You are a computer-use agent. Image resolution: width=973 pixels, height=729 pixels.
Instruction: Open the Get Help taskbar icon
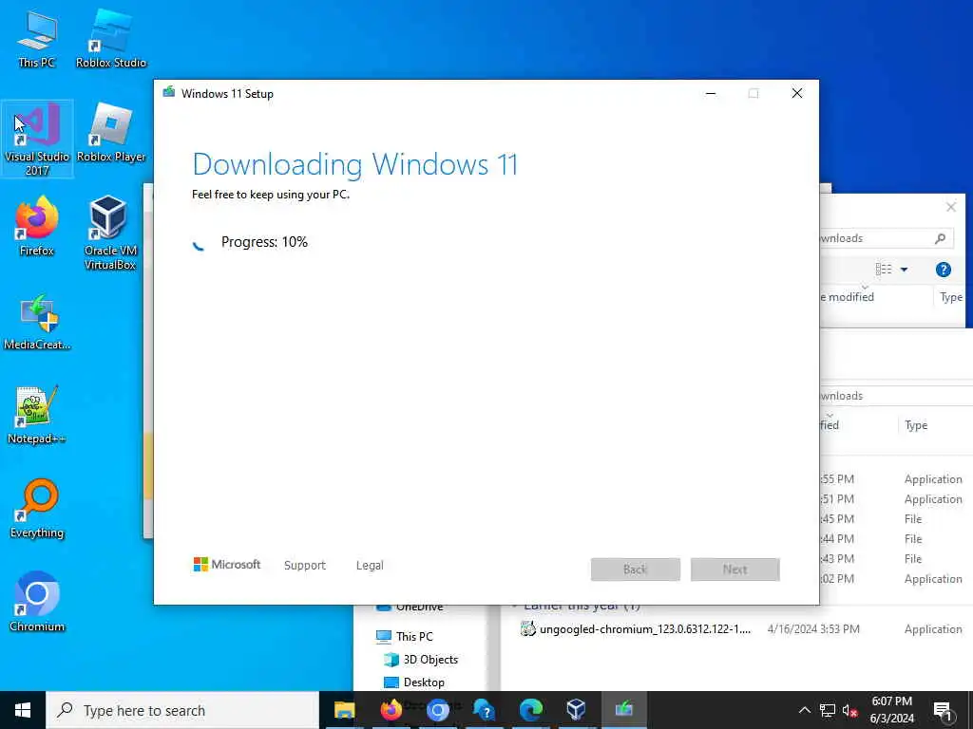[484, 710]
